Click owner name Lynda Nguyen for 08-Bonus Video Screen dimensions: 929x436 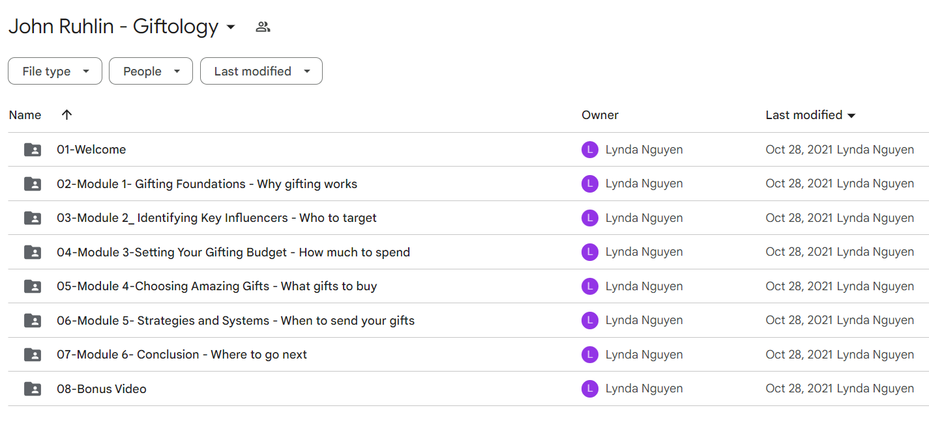tap(644, 388)
